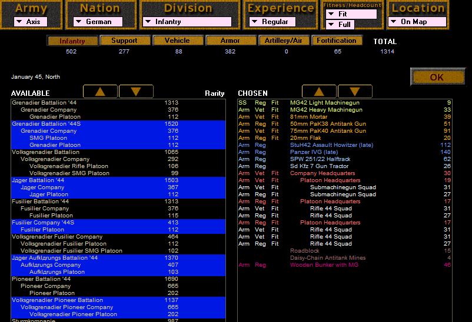Select Panzer IVG (late) in Chosen list

point(345,152)
